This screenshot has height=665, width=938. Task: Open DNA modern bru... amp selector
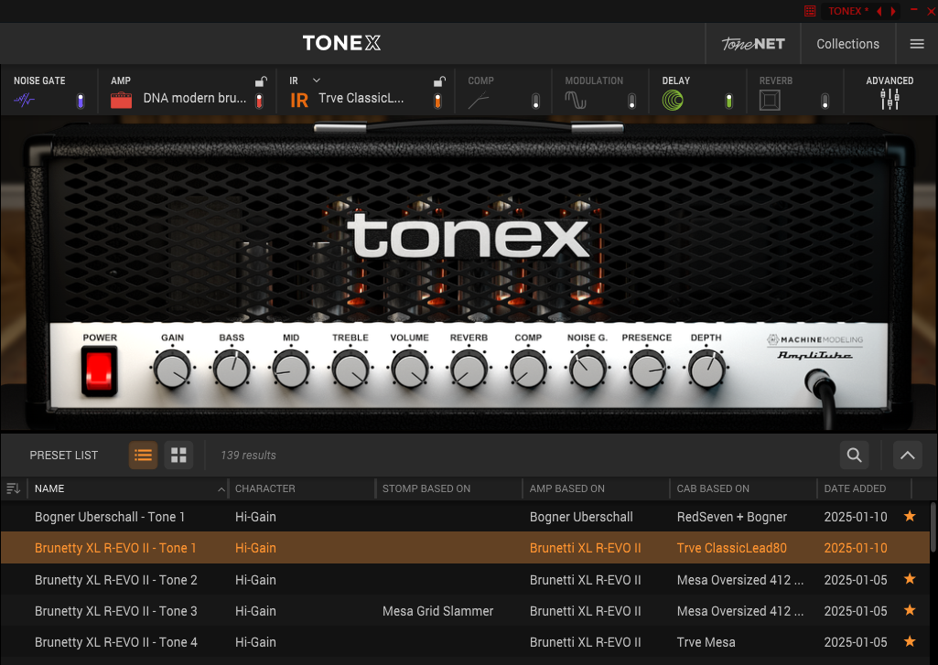tap(194, 99)
